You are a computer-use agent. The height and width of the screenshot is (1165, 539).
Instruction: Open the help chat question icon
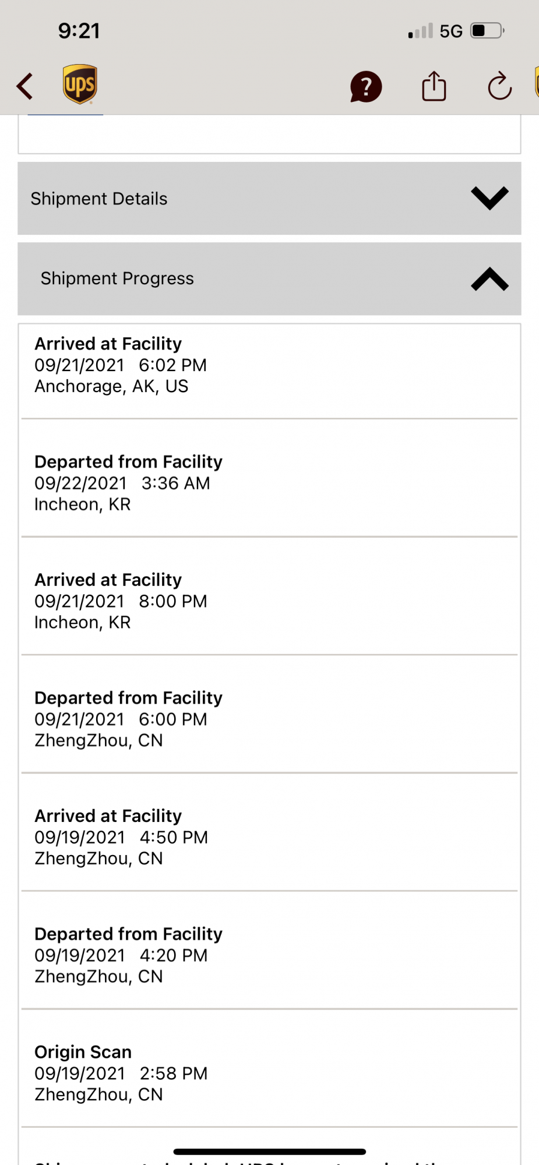tap(366, 87)
